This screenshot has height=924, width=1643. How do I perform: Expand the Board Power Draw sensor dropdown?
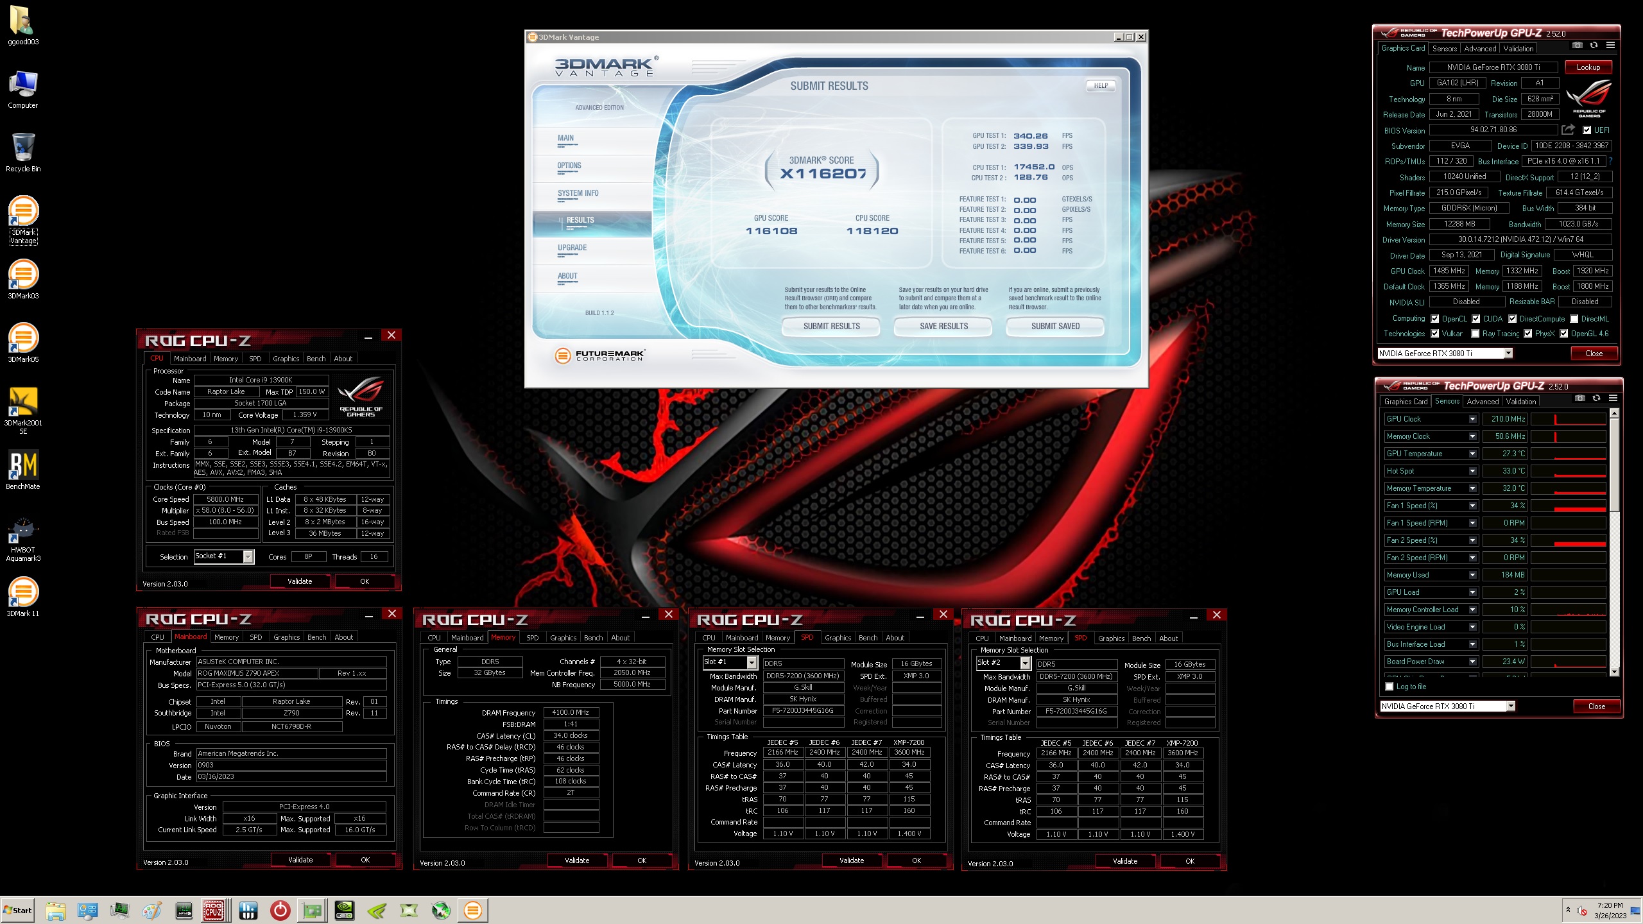[x=1473, y=662]
